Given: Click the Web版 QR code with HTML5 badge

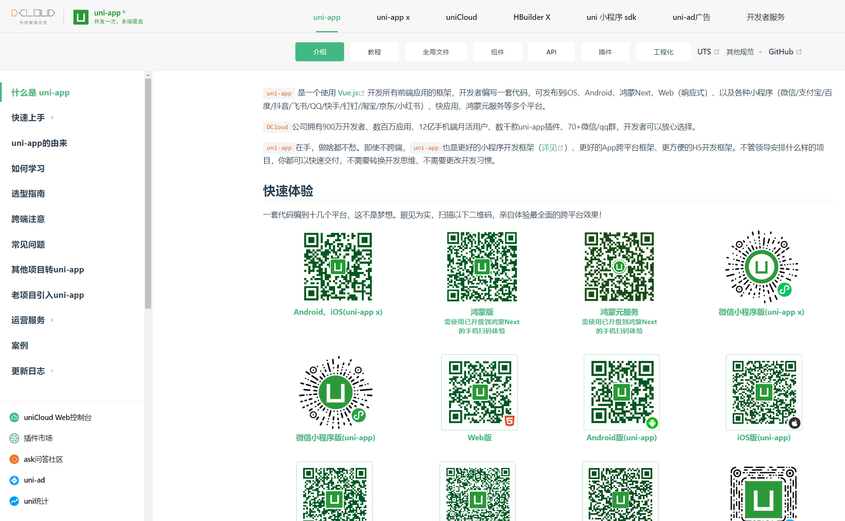Looking at the screenshot, I should click(x=479, y=392).
